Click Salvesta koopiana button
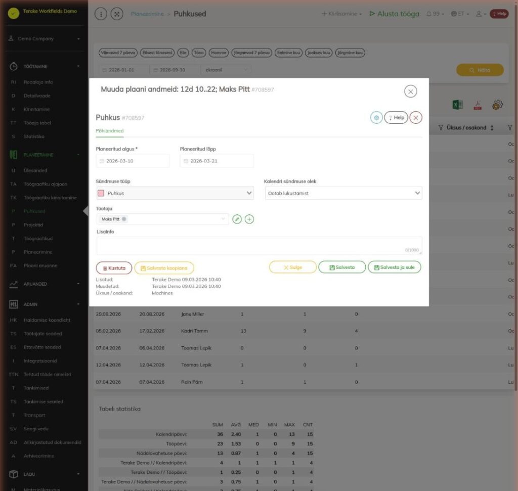The height and width of the screenshot is (491, 518). coord(164,268)
